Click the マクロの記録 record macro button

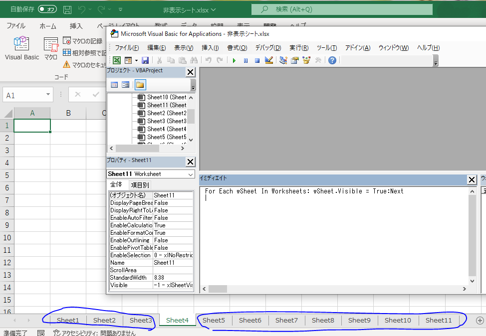click(83, 41)
